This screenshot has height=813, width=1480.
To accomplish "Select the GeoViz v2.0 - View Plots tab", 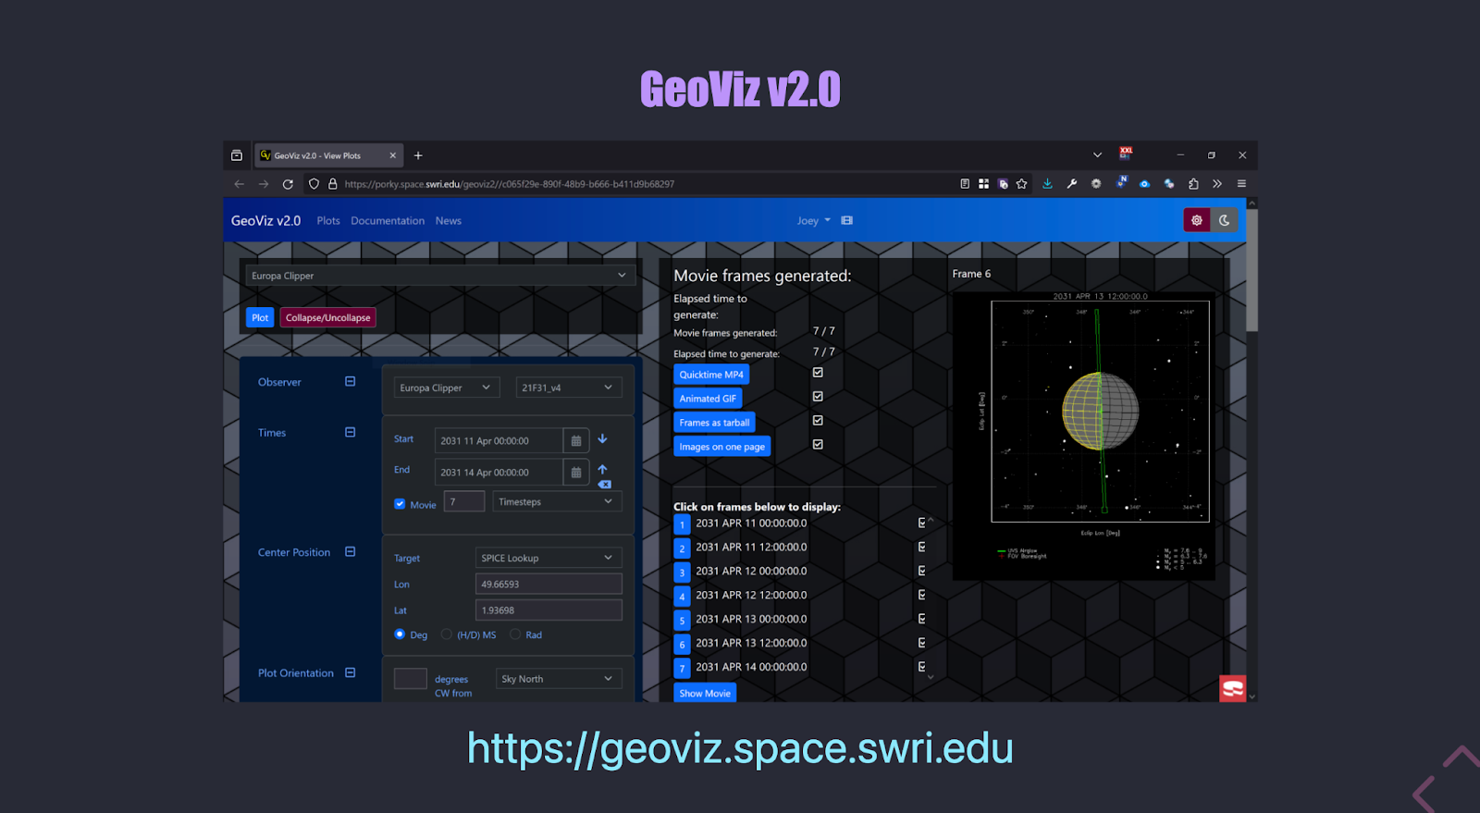I will [329, 155].
